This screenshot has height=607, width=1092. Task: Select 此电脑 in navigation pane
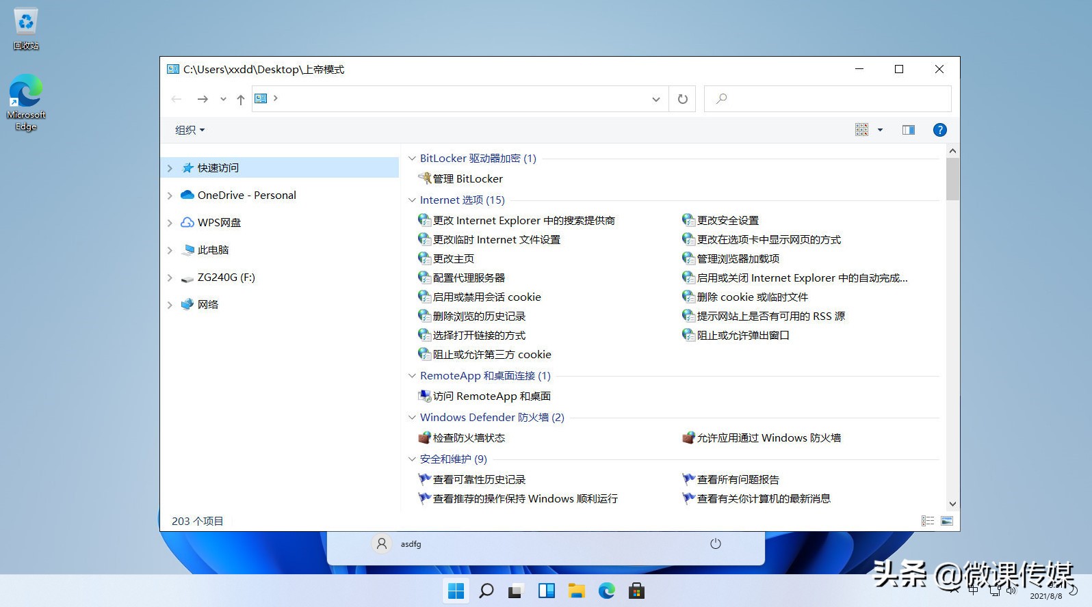[213, 250]
